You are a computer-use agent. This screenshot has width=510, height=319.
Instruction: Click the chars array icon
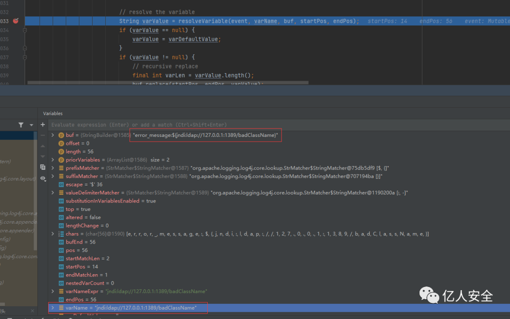61,234
